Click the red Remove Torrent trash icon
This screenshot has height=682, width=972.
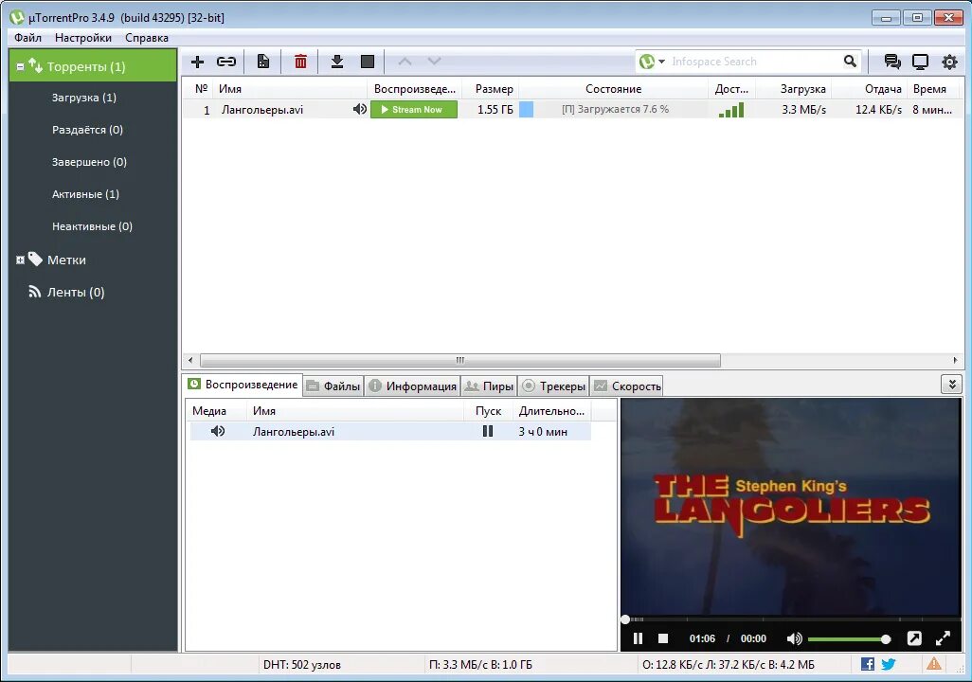pos(300,62)
